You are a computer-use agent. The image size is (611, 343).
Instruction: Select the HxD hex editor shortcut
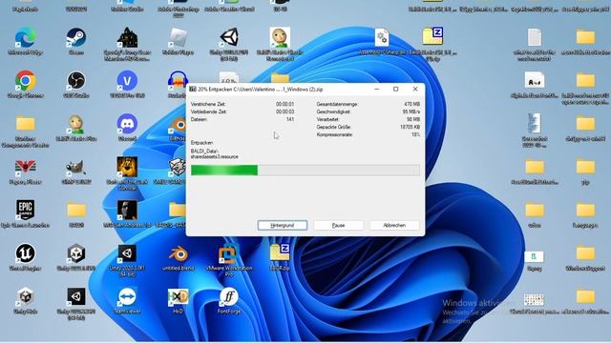point(179,296)
